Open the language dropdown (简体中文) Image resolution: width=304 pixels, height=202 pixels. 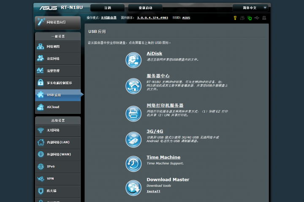(x=250, y=8)
